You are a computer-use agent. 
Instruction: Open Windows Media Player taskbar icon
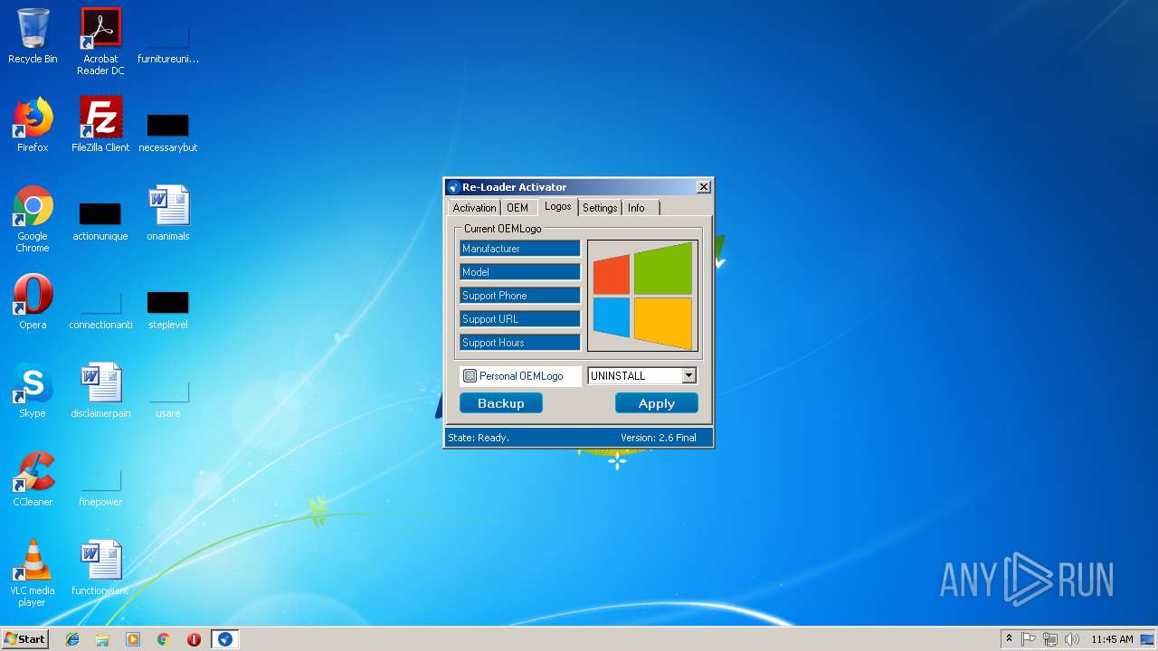(133, 639)
